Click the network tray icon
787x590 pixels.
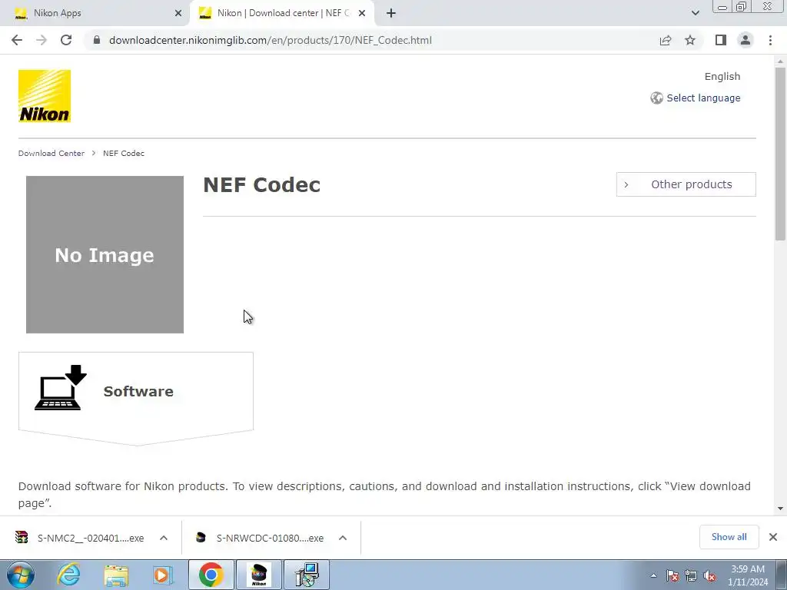(x=691, y=575)
